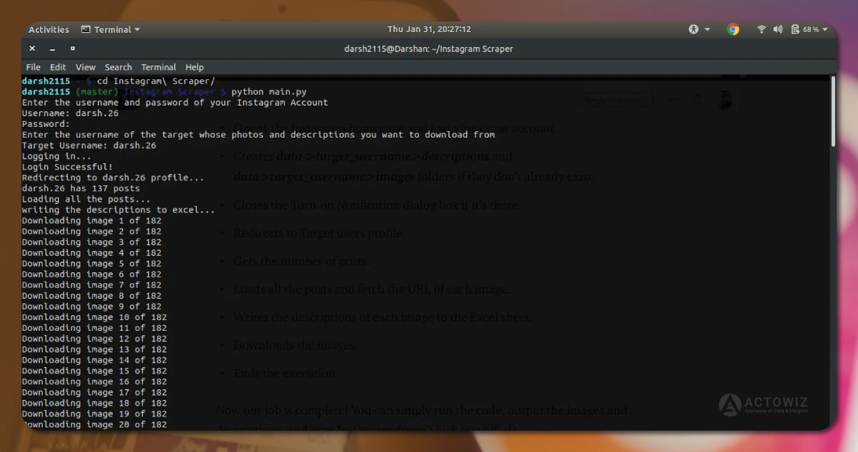Image resolution: width=858 pixels, height=452 pixels.
Task: Expand the system menu arrow beside 68%
Action: [x=825, y=29]
